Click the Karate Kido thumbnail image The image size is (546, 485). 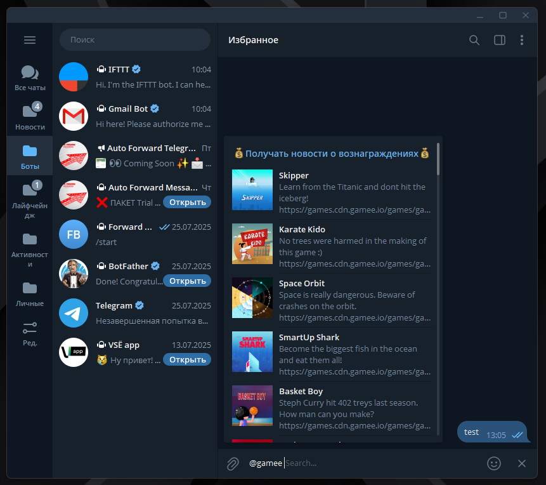click(x=252, y=244)
